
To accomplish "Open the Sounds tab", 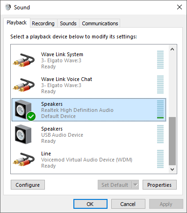I will pyautogui.click(x=68, y=23).
